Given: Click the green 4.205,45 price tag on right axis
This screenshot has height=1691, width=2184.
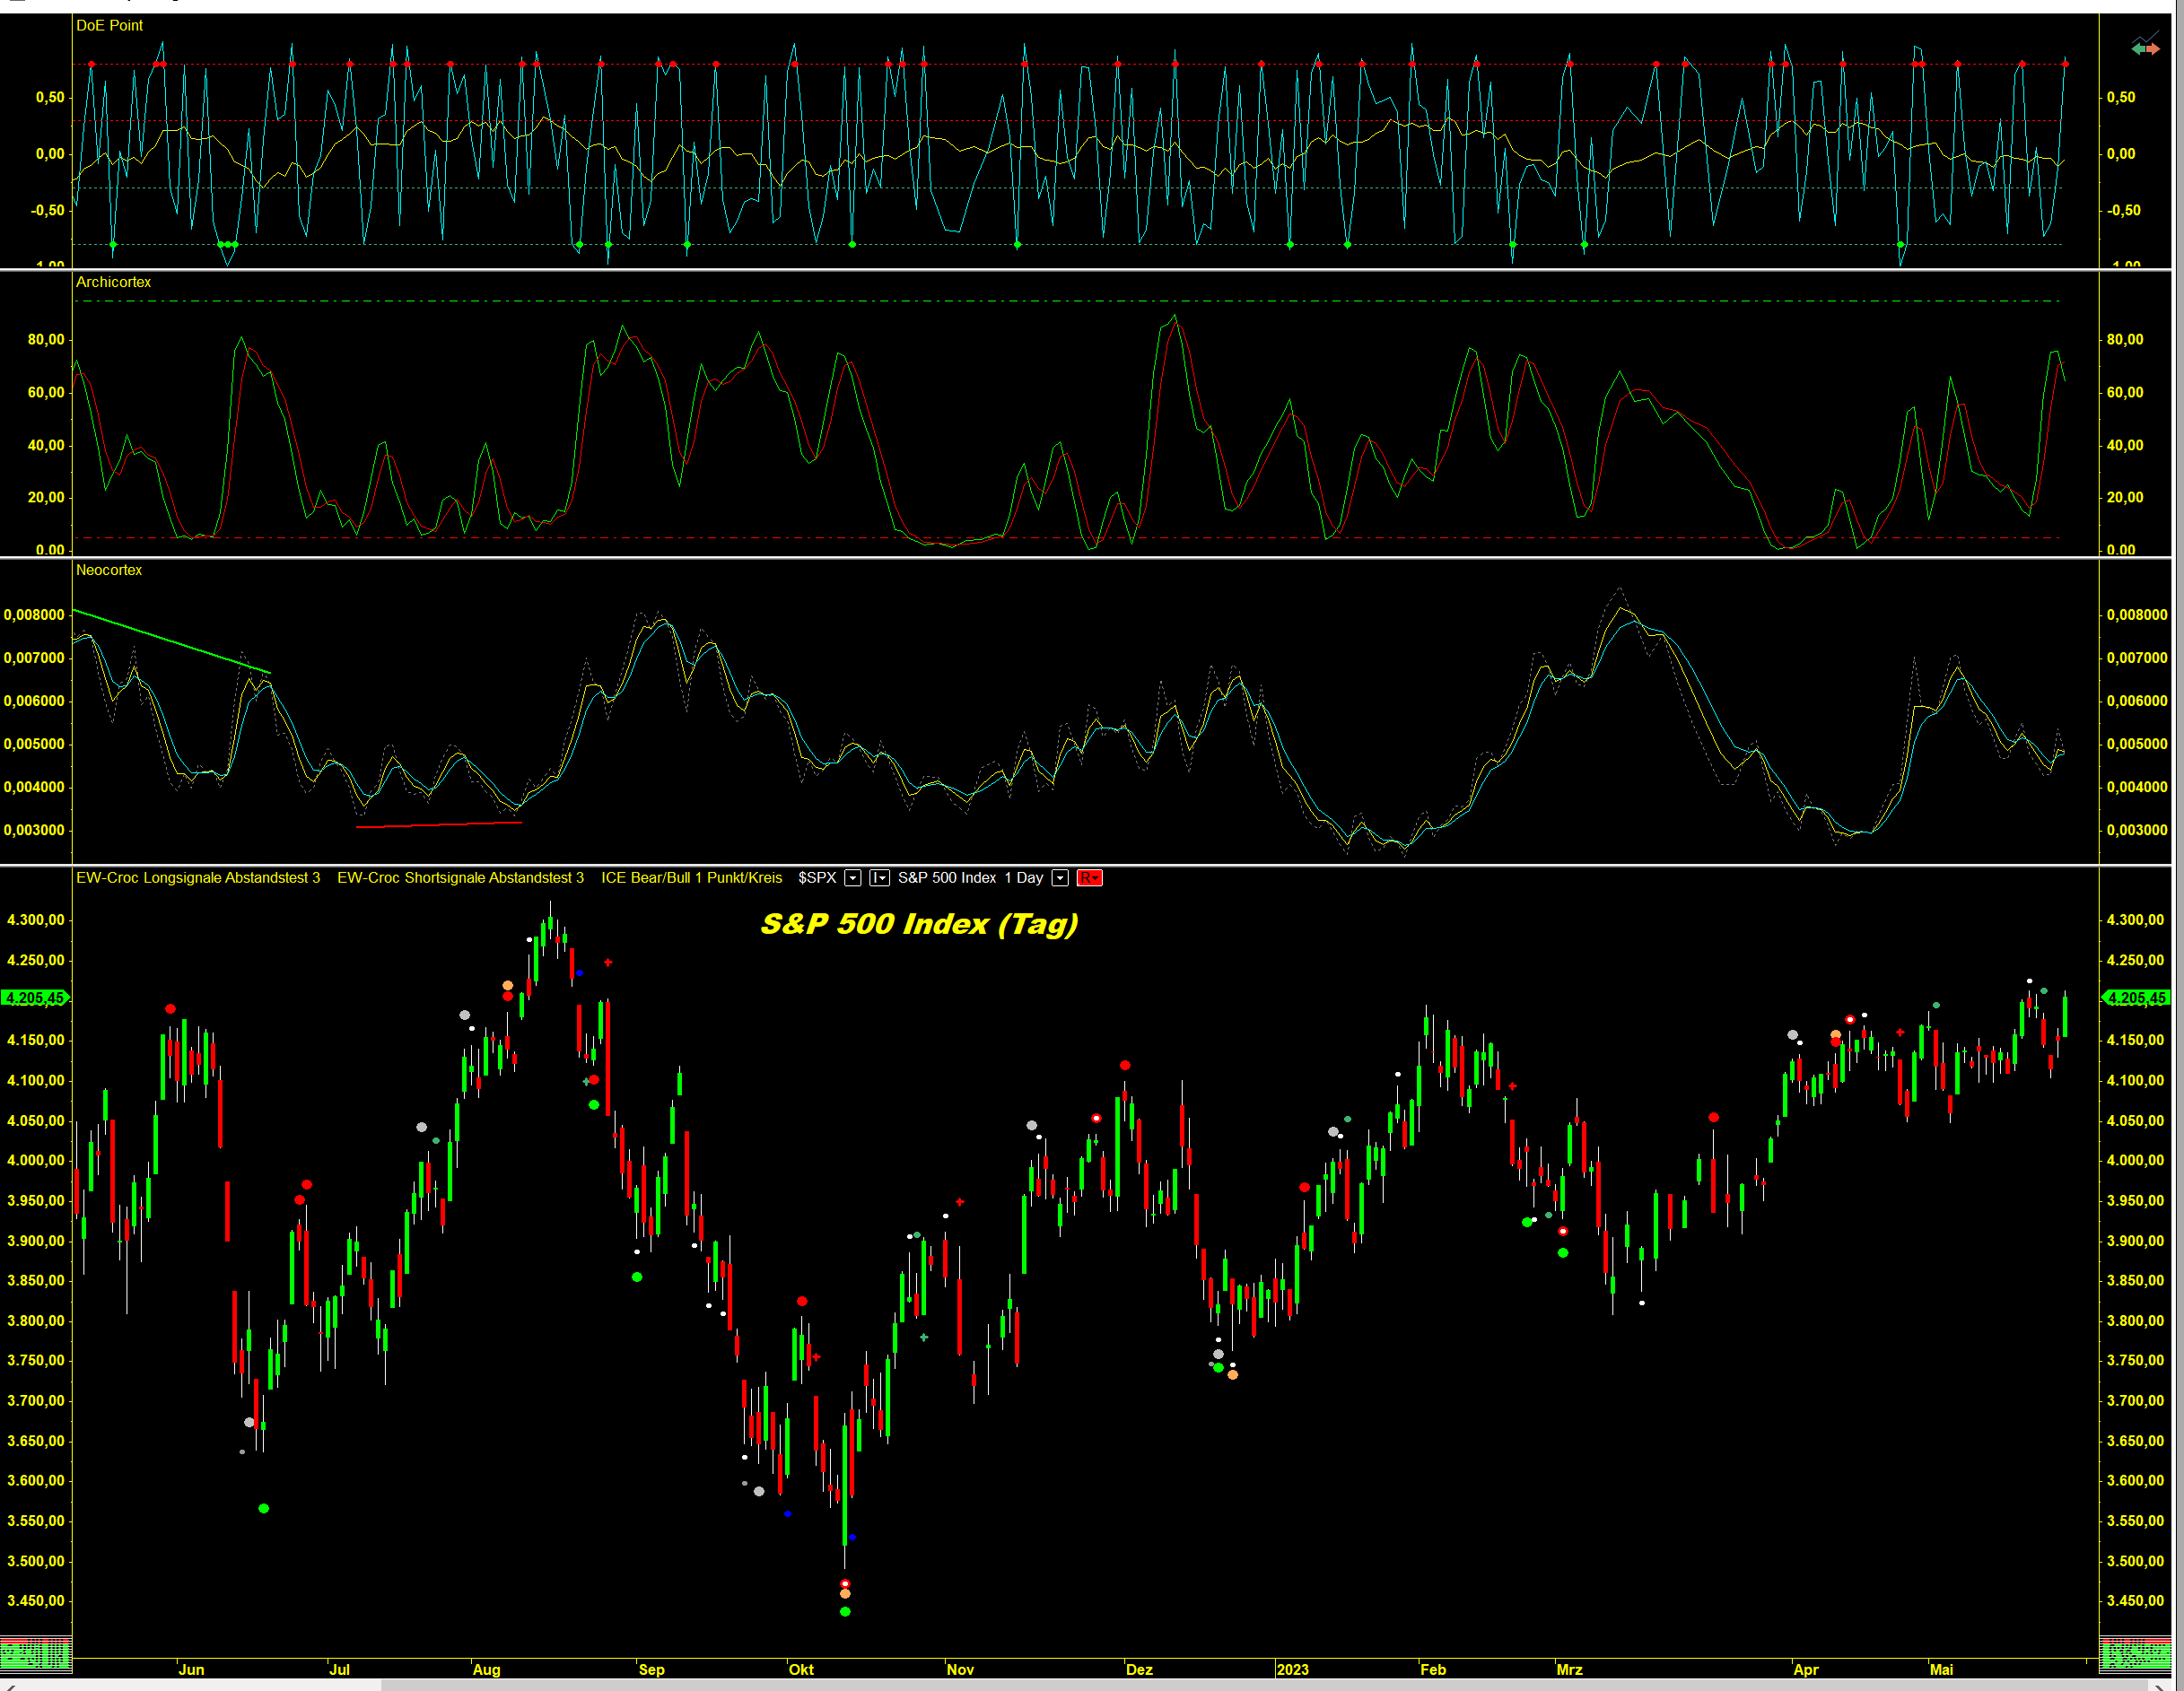Looking at the screenshot, I should pos(2136,998).
